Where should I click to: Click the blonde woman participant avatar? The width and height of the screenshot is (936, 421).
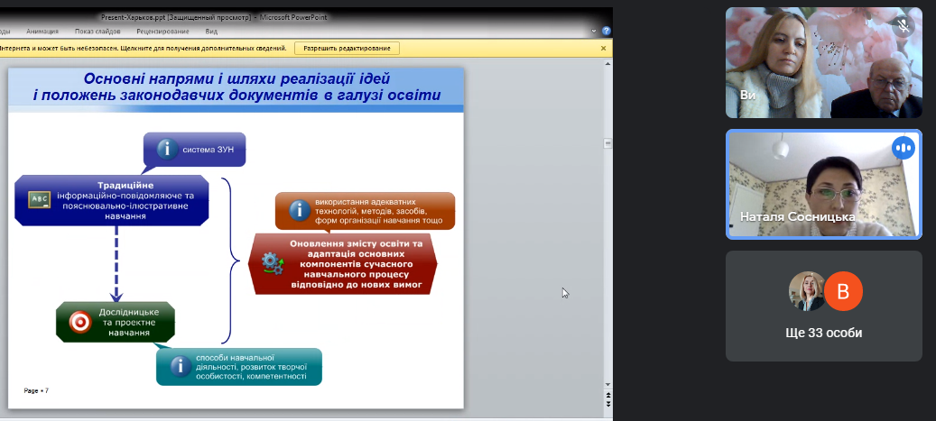(x=807, y=291)
